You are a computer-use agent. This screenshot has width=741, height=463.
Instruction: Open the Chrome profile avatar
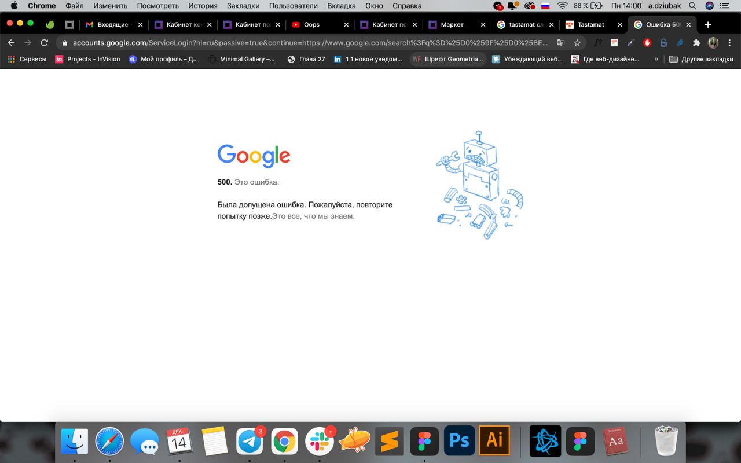coord(713,43)
